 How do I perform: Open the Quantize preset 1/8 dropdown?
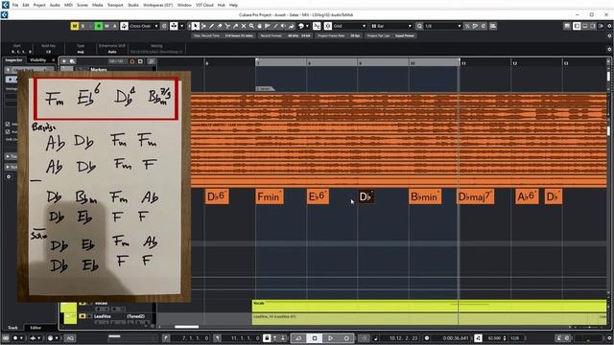point(443,26)
